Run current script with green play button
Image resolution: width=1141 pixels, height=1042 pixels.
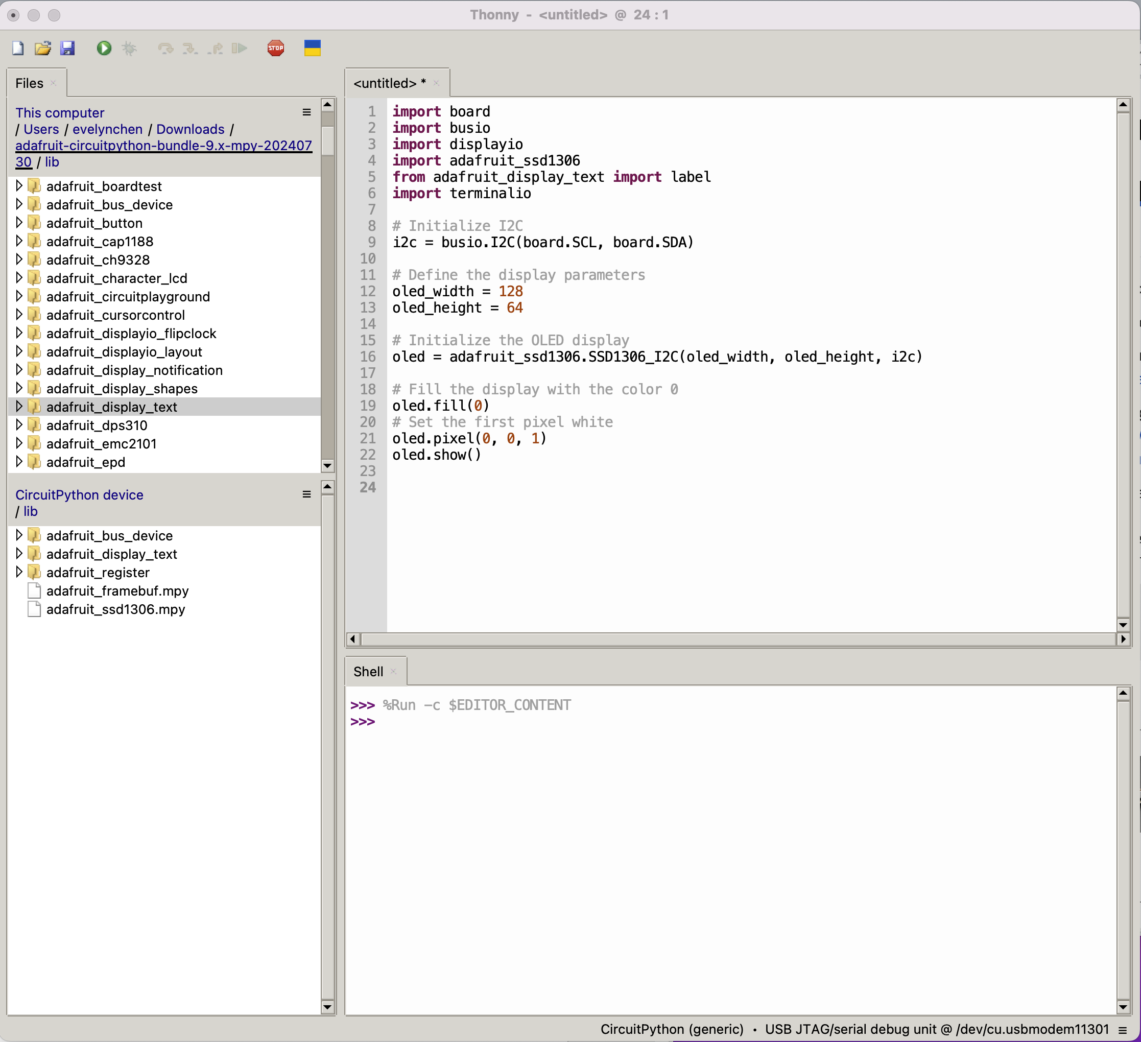(104, 48)
